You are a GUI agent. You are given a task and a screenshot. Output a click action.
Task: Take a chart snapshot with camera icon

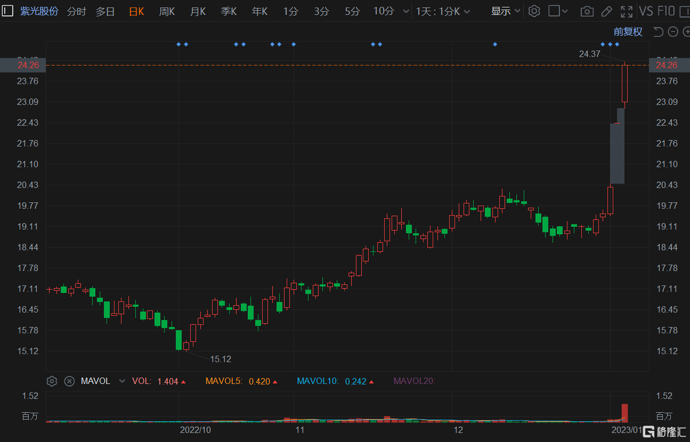coord(587,11)
